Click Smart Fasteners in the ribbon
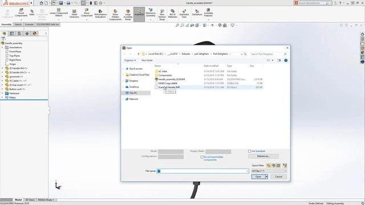This screenshot has height=205, width=365. tap(74, 14)
